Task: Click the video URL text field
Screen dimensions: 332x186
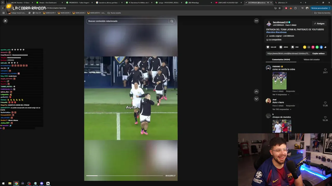Action: 288,53
